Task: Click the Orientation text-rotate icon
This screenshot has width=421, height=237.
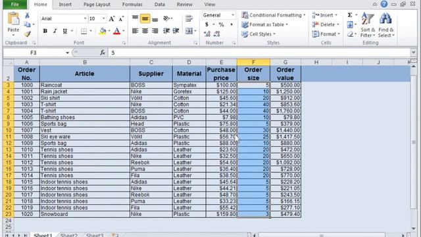Action: tap(166, 18)
